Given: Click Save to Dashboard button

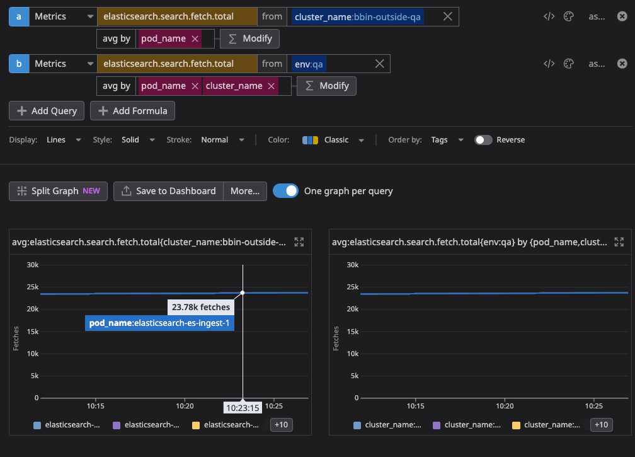Looking at the screenshot, I should click(x=168, y=191).
